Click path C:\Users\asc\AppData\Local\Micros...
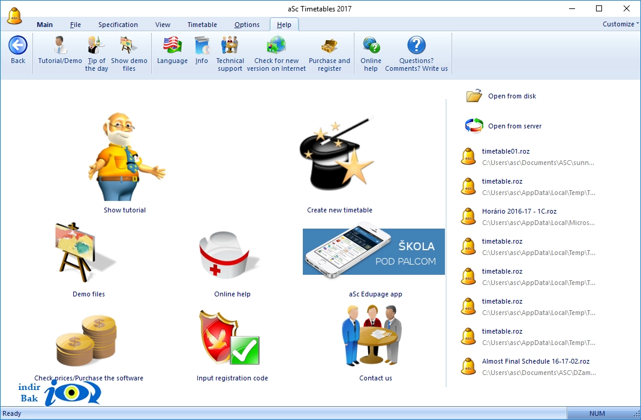 click(x=538, y=223)
